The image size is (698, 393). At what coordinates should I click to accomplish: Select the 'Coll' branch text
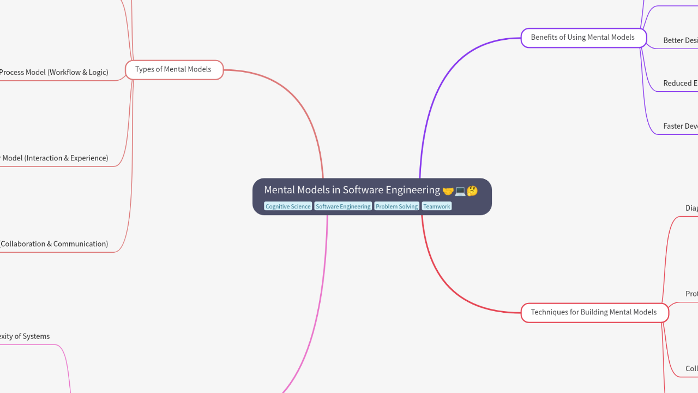691,368
